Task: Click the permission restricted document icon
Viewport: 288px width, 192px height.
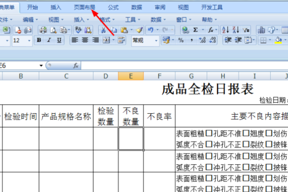Action: point(18,30)
